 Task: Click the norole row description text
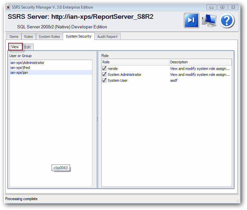[200, 69]
